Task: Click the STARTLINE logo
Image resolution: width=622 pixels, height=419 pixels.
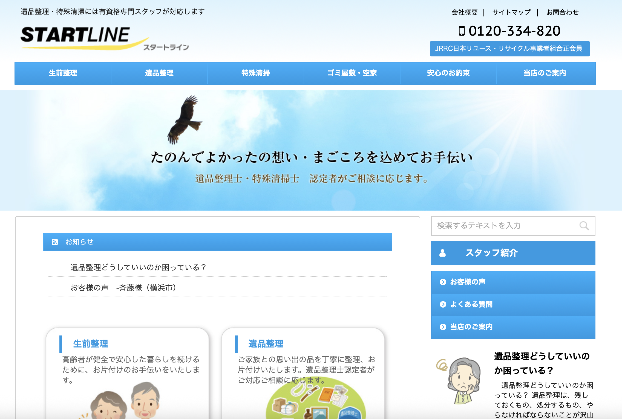Action: [105, 38]
